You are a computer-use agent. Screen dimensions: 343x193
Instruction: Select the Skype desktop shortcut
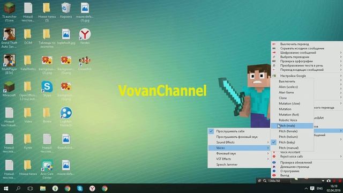pos(47,89)
